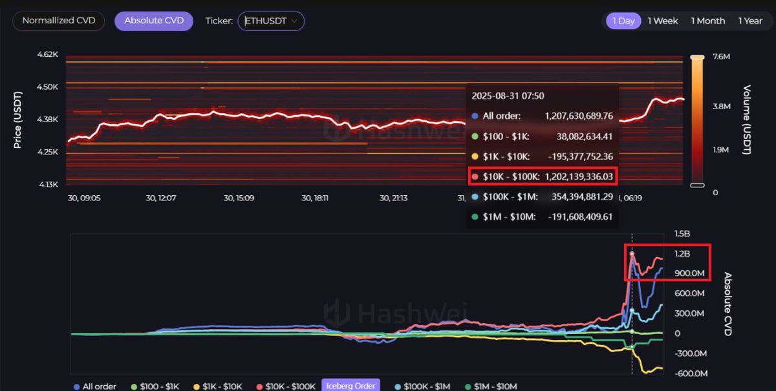This screenshot has height=391, width=776.
Task: Switch to the 1 Month view
Action: [707, 20]
